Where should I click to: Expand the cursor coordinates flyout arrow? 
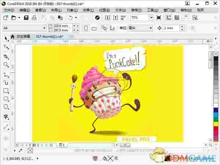[37, 158]
